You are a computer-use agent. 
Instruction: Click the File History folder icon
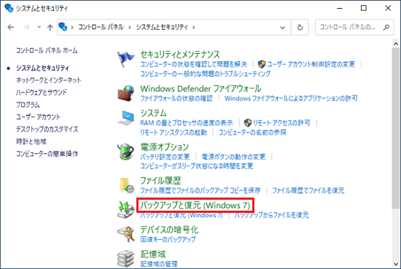[127, 185]
